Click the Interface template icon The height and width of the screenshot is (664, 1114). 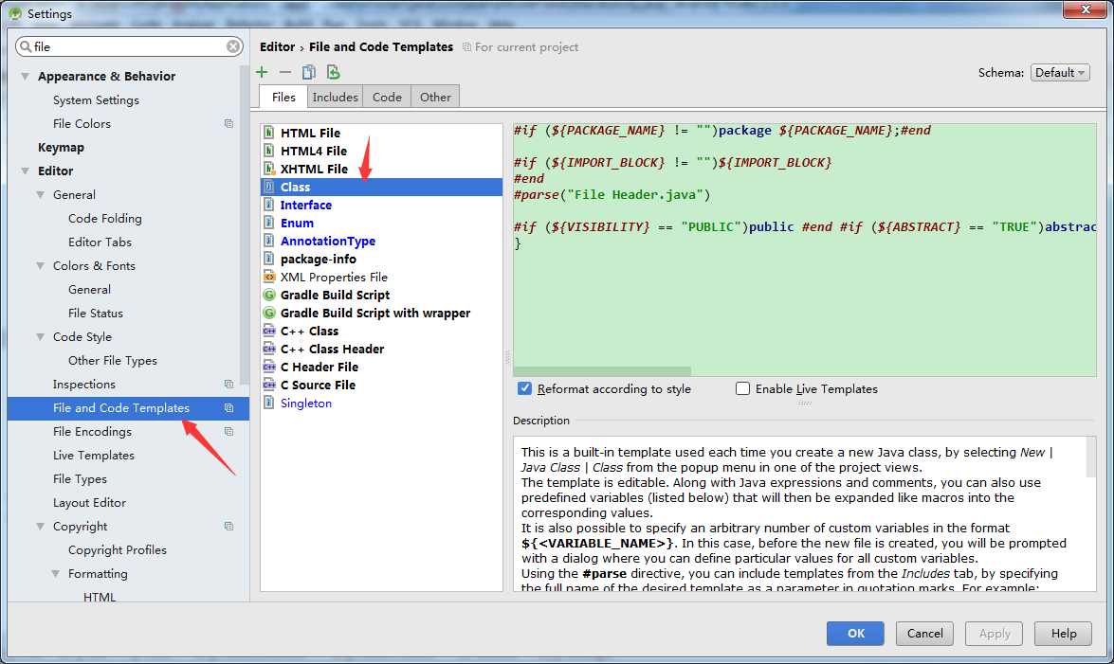click(x=269, y=205)
